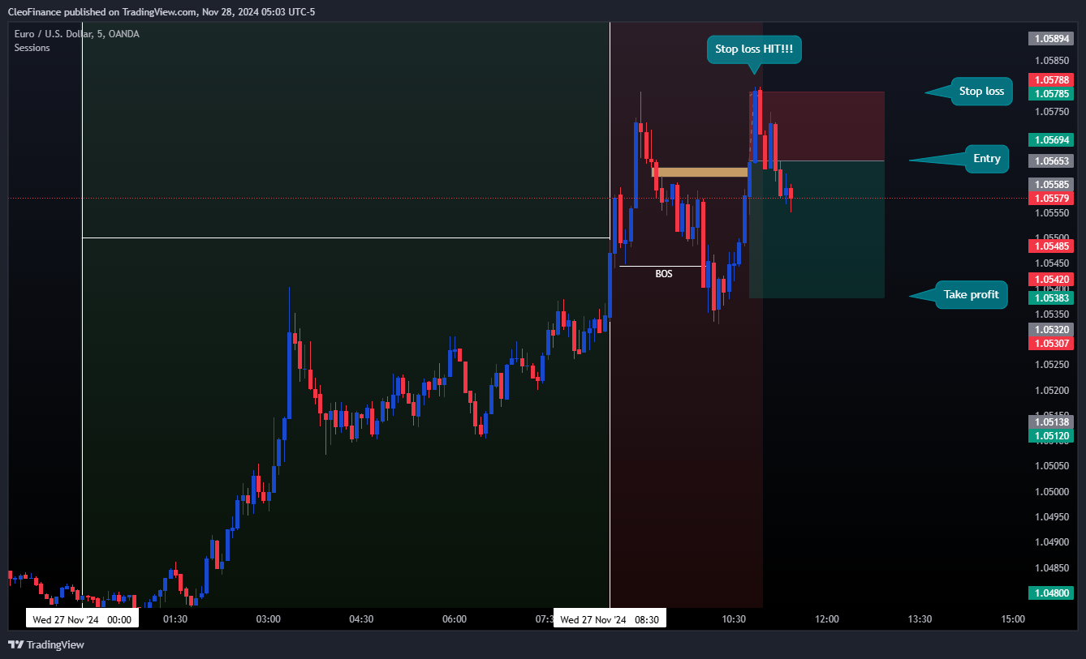Click the 1.04950 price axis tick
Image resolution: width=1086 pixels, height=659 pixels.
[x=1051, y=516]
